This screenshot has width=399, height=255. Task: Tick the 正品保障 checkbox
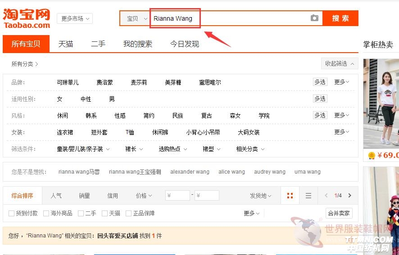tap(129, 213)
